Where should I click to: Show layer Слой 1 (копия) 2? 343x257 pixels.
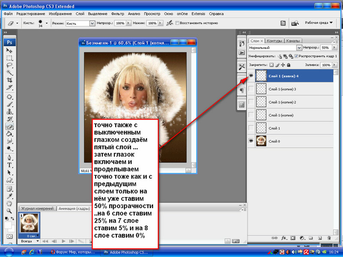(x=251, y=102)
